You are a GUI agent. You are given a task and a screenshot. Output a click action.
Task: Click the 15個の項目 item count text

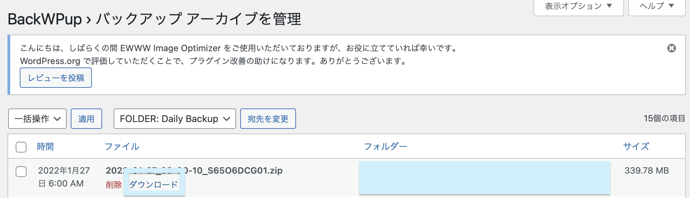pyautogui.click(x=664, y=118)
